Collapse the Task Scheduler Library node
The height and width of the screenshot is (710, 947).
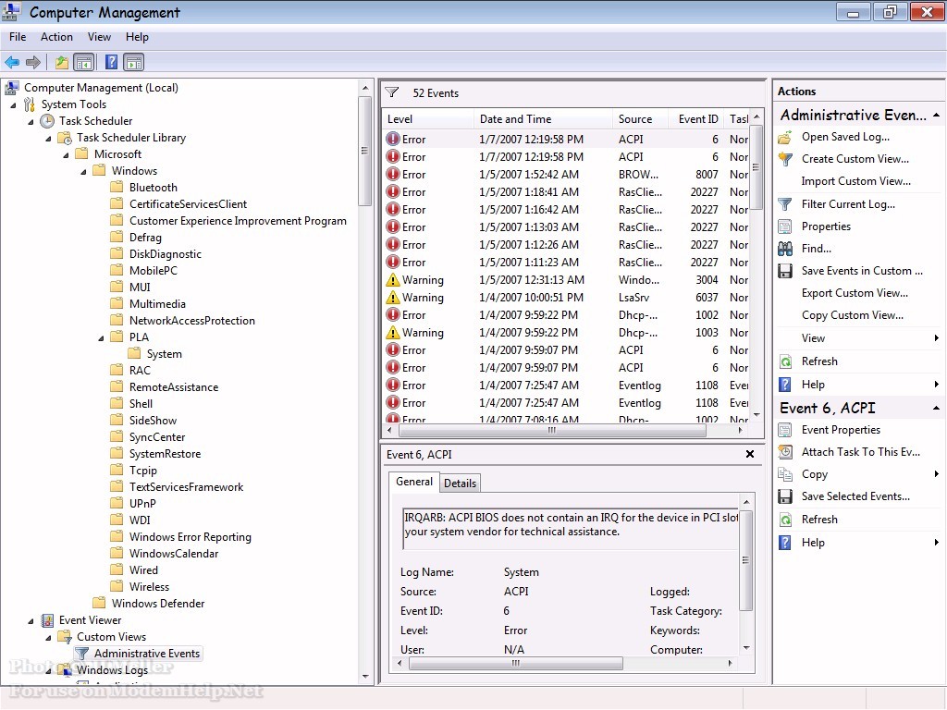pyautogui.click(x=48, y=139)
